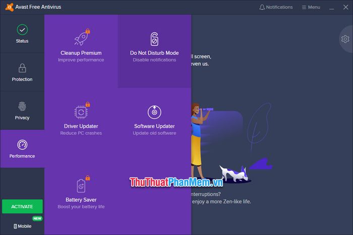Viewport: 353px width, 235px height.
Task: Click the 'Reduce PC crashes' subtitle
Action: point(81,133)
